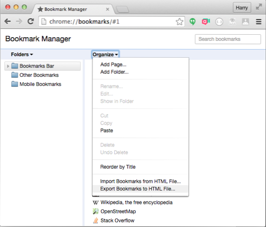Open the Folders dropdown menu
This screenshot has width=266, height=227.
[x=22, y=54]
